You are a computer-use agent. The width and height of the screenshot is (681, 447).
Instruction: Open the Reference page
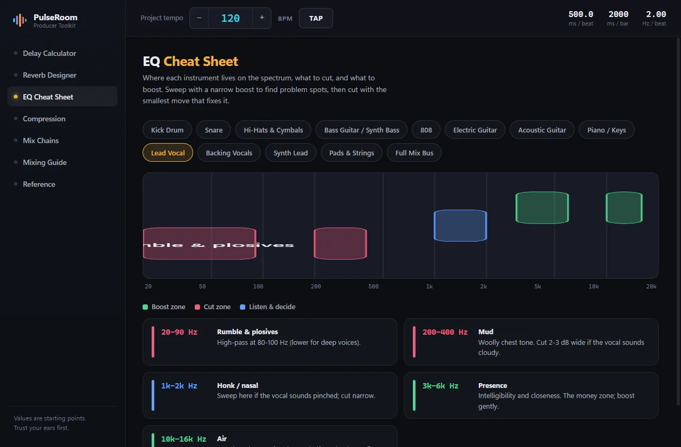click(x=62, y=184)
